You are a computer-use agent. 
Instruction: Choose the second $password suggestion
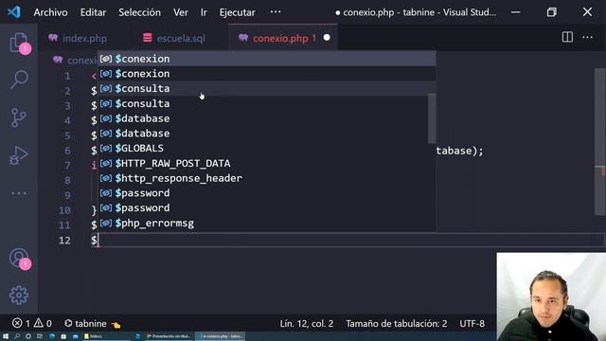pyautogui.click(x=267, y=208)
